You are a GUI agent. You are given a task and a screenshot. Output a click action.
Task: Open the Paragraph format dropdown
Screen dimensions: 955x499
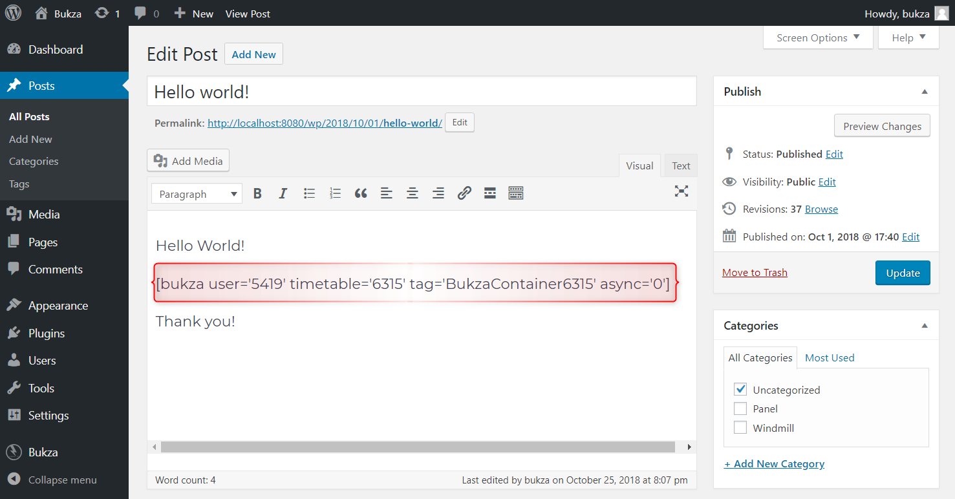click(x=197, y=194)
